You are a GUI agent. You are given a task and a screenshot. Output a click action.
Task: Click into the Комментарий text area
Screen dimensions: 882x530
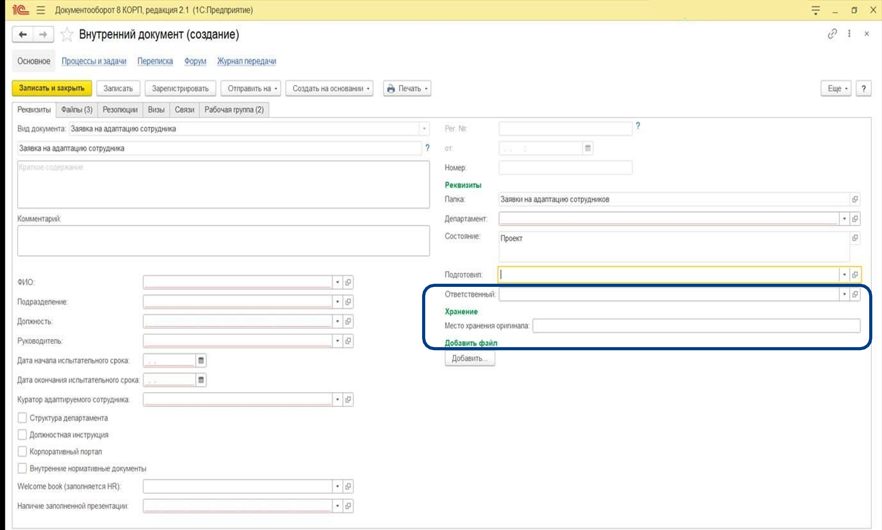[x=223, y=240]
